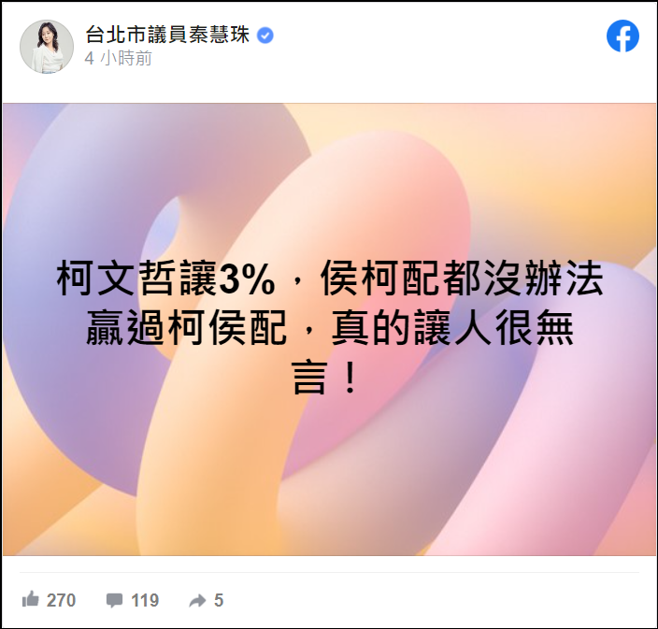The image size is (658, 629).
Task: Click 真的讓人很無 in the second line
Action: (452, 327)
